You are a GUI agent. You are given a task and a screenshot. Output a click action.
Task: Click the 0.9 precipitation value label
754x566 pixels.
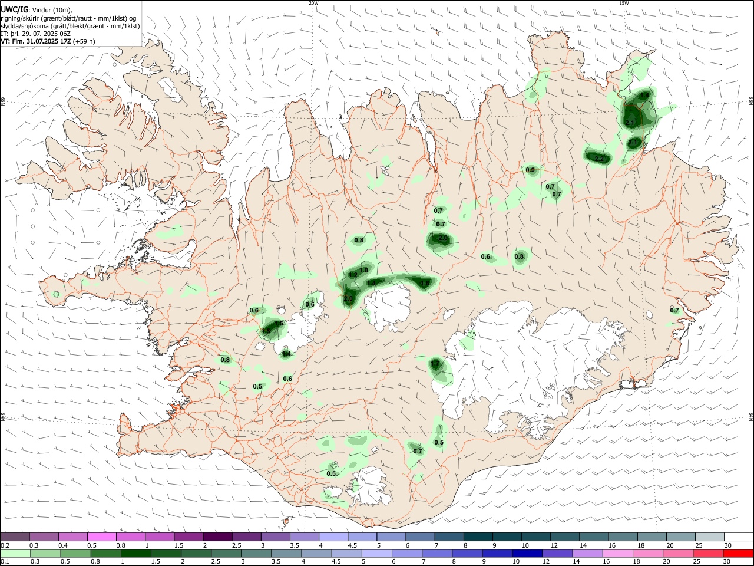coord(530,170)
